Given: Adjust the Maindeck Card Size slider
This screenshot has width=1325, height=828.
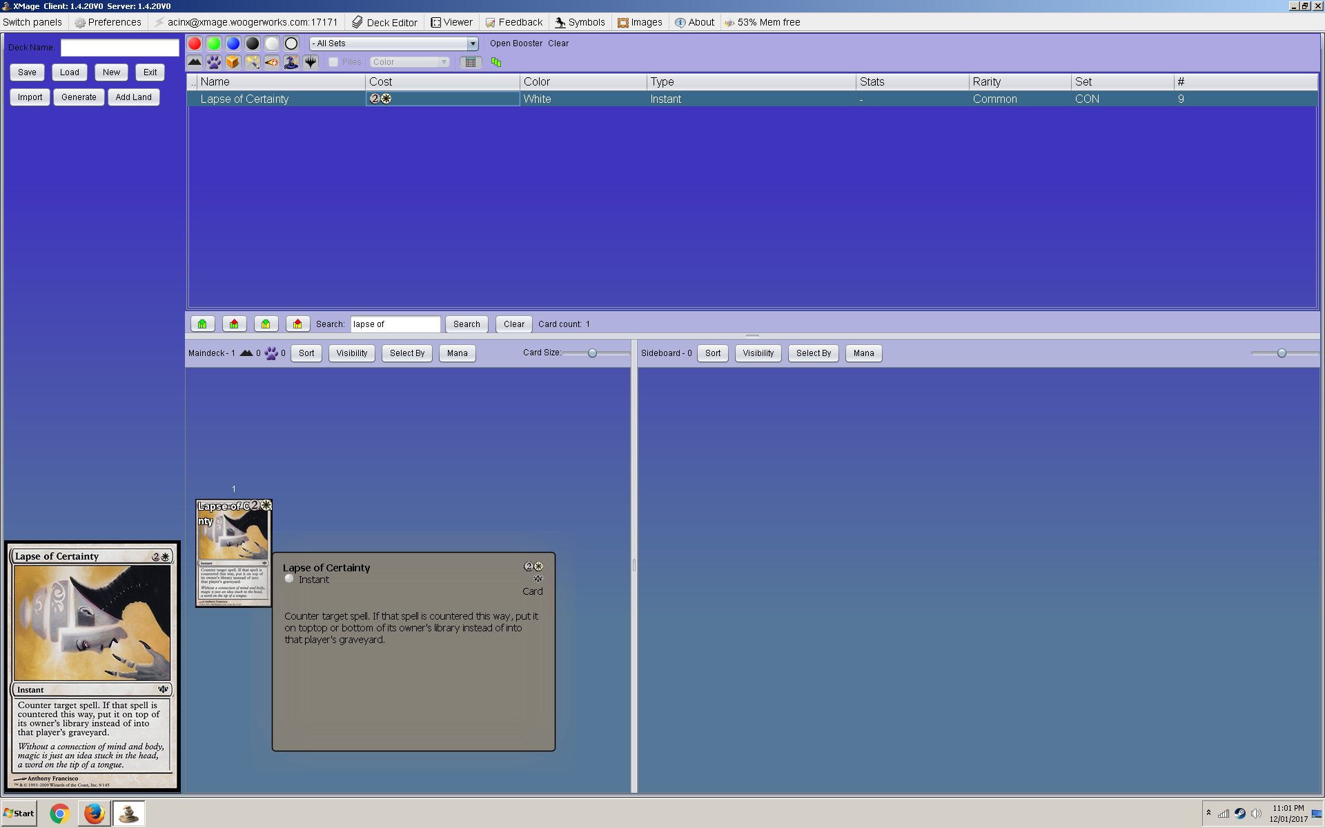Looking at the screenshot, I should 592,353.
